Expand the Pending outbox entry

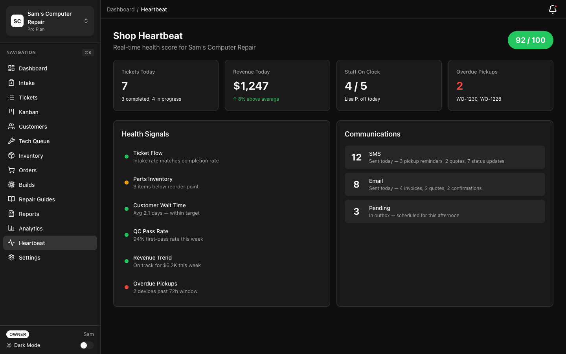tap(445, 211)
